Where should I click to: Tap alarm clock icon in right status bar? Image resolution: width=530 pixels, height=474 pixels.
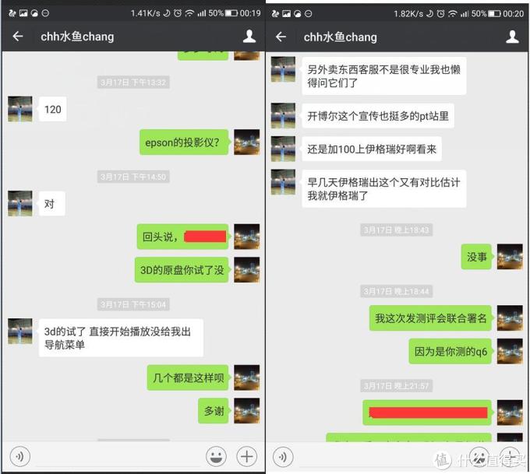coord(441,13)
